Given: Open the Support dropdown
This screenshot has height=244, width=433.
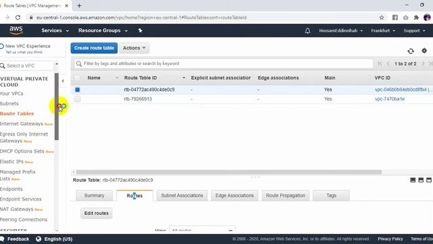Looking at the screenshot, I should (x=414, y=30).
